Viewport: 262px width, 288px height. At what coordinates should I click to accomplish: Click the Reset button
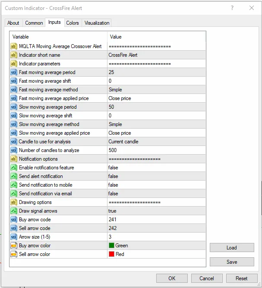coord(242,278)
